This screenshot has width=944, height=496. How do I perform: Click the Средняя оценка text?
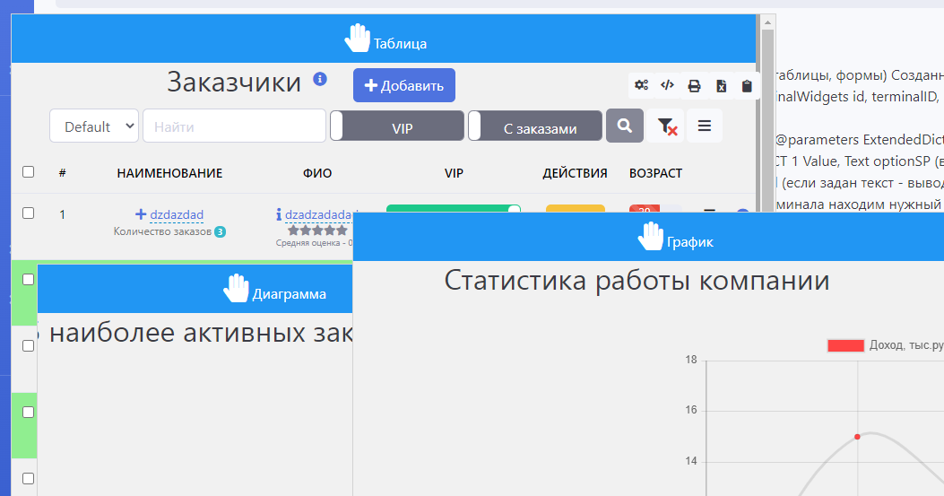314,243
